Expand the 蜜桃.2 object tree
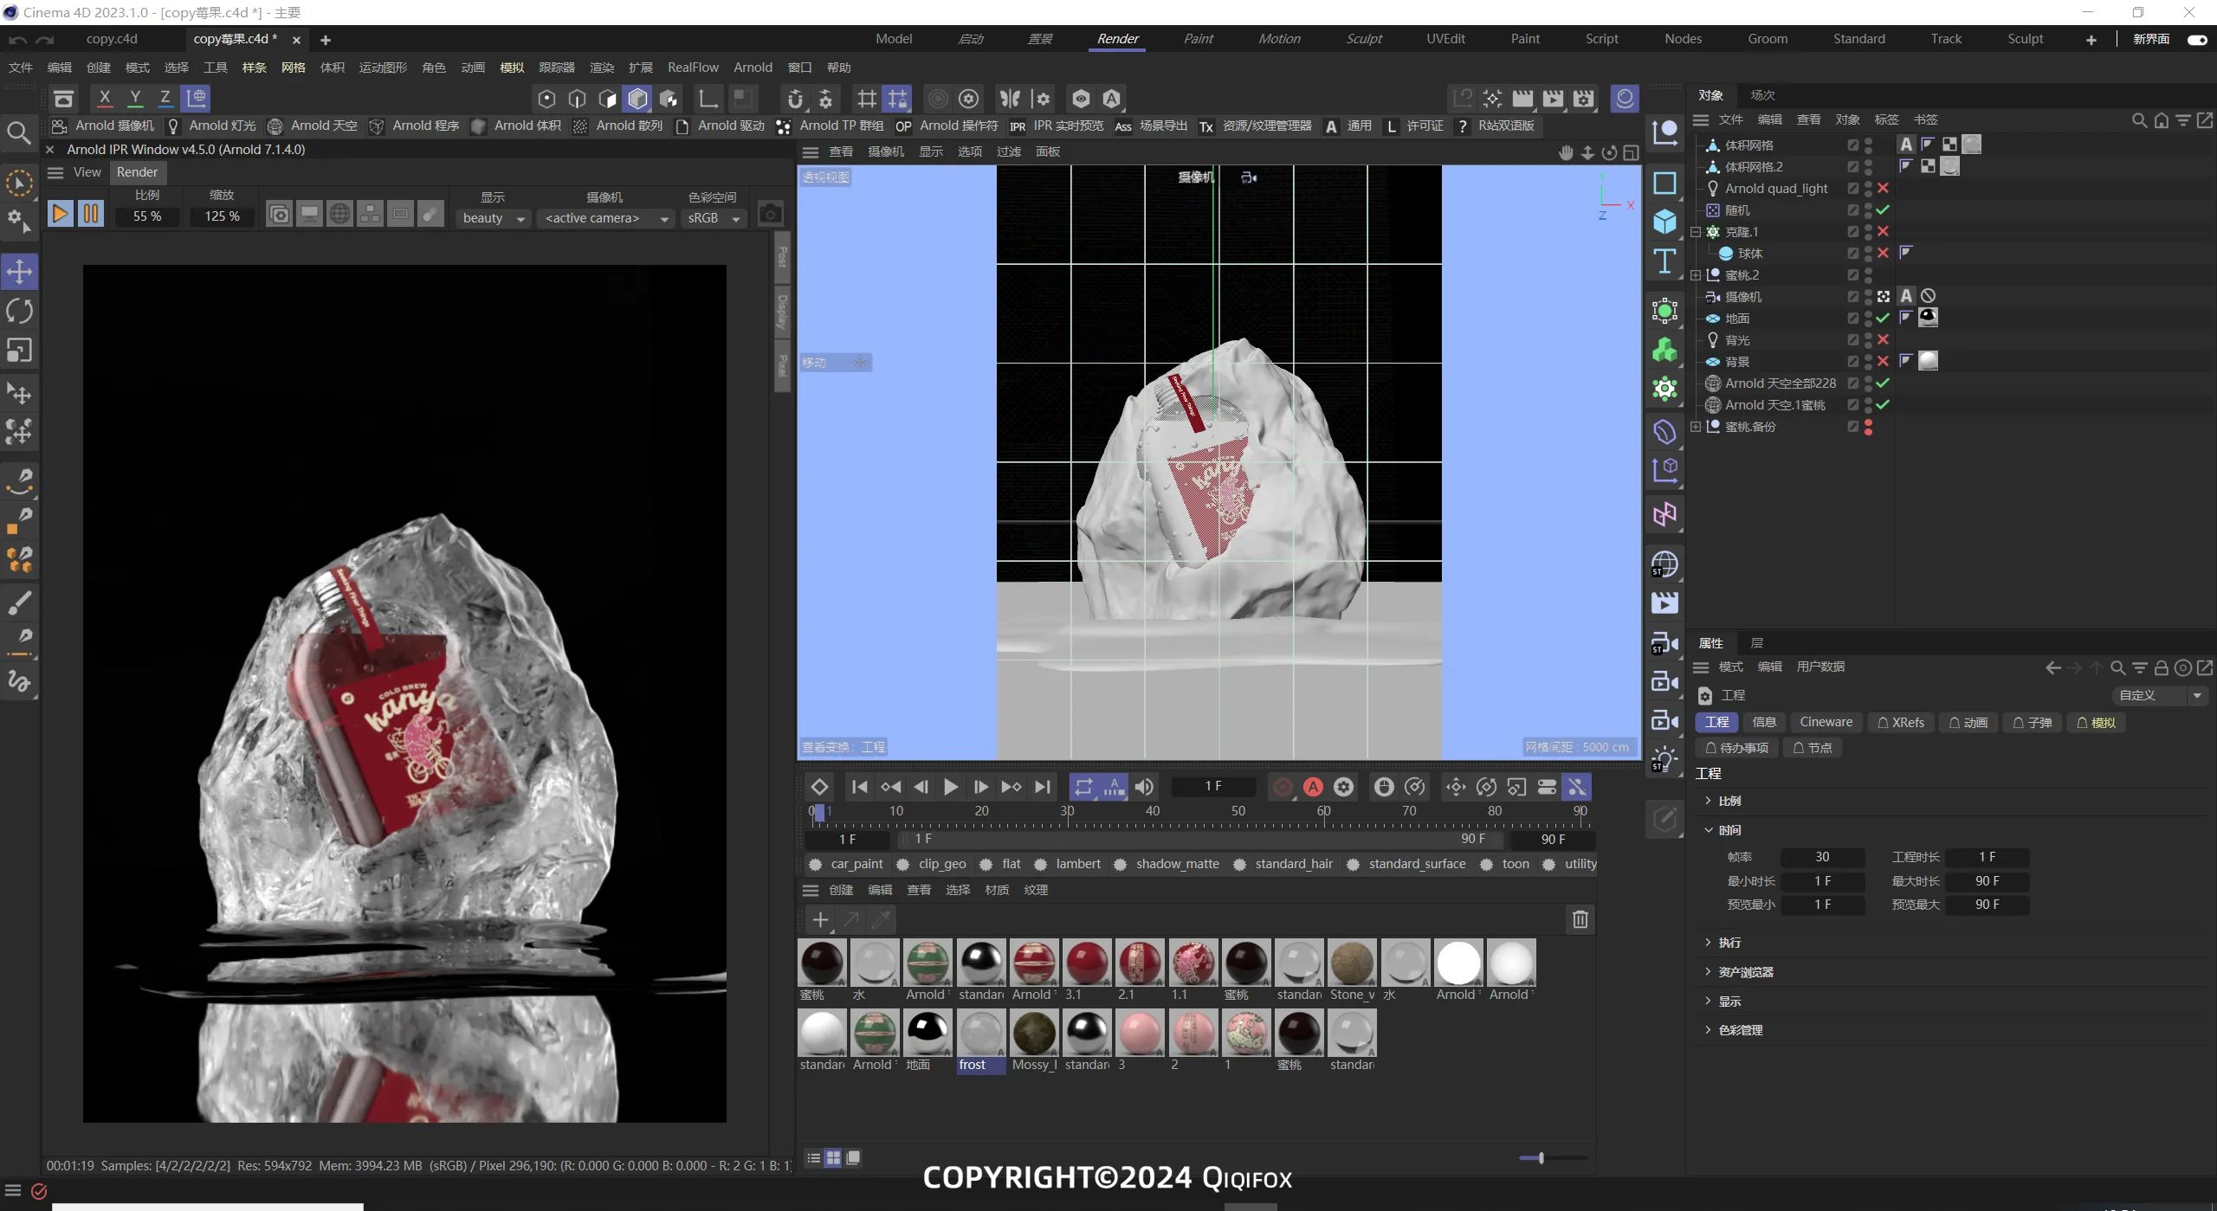The height and width of the screenshot is (1211, 2217). 1696,275
